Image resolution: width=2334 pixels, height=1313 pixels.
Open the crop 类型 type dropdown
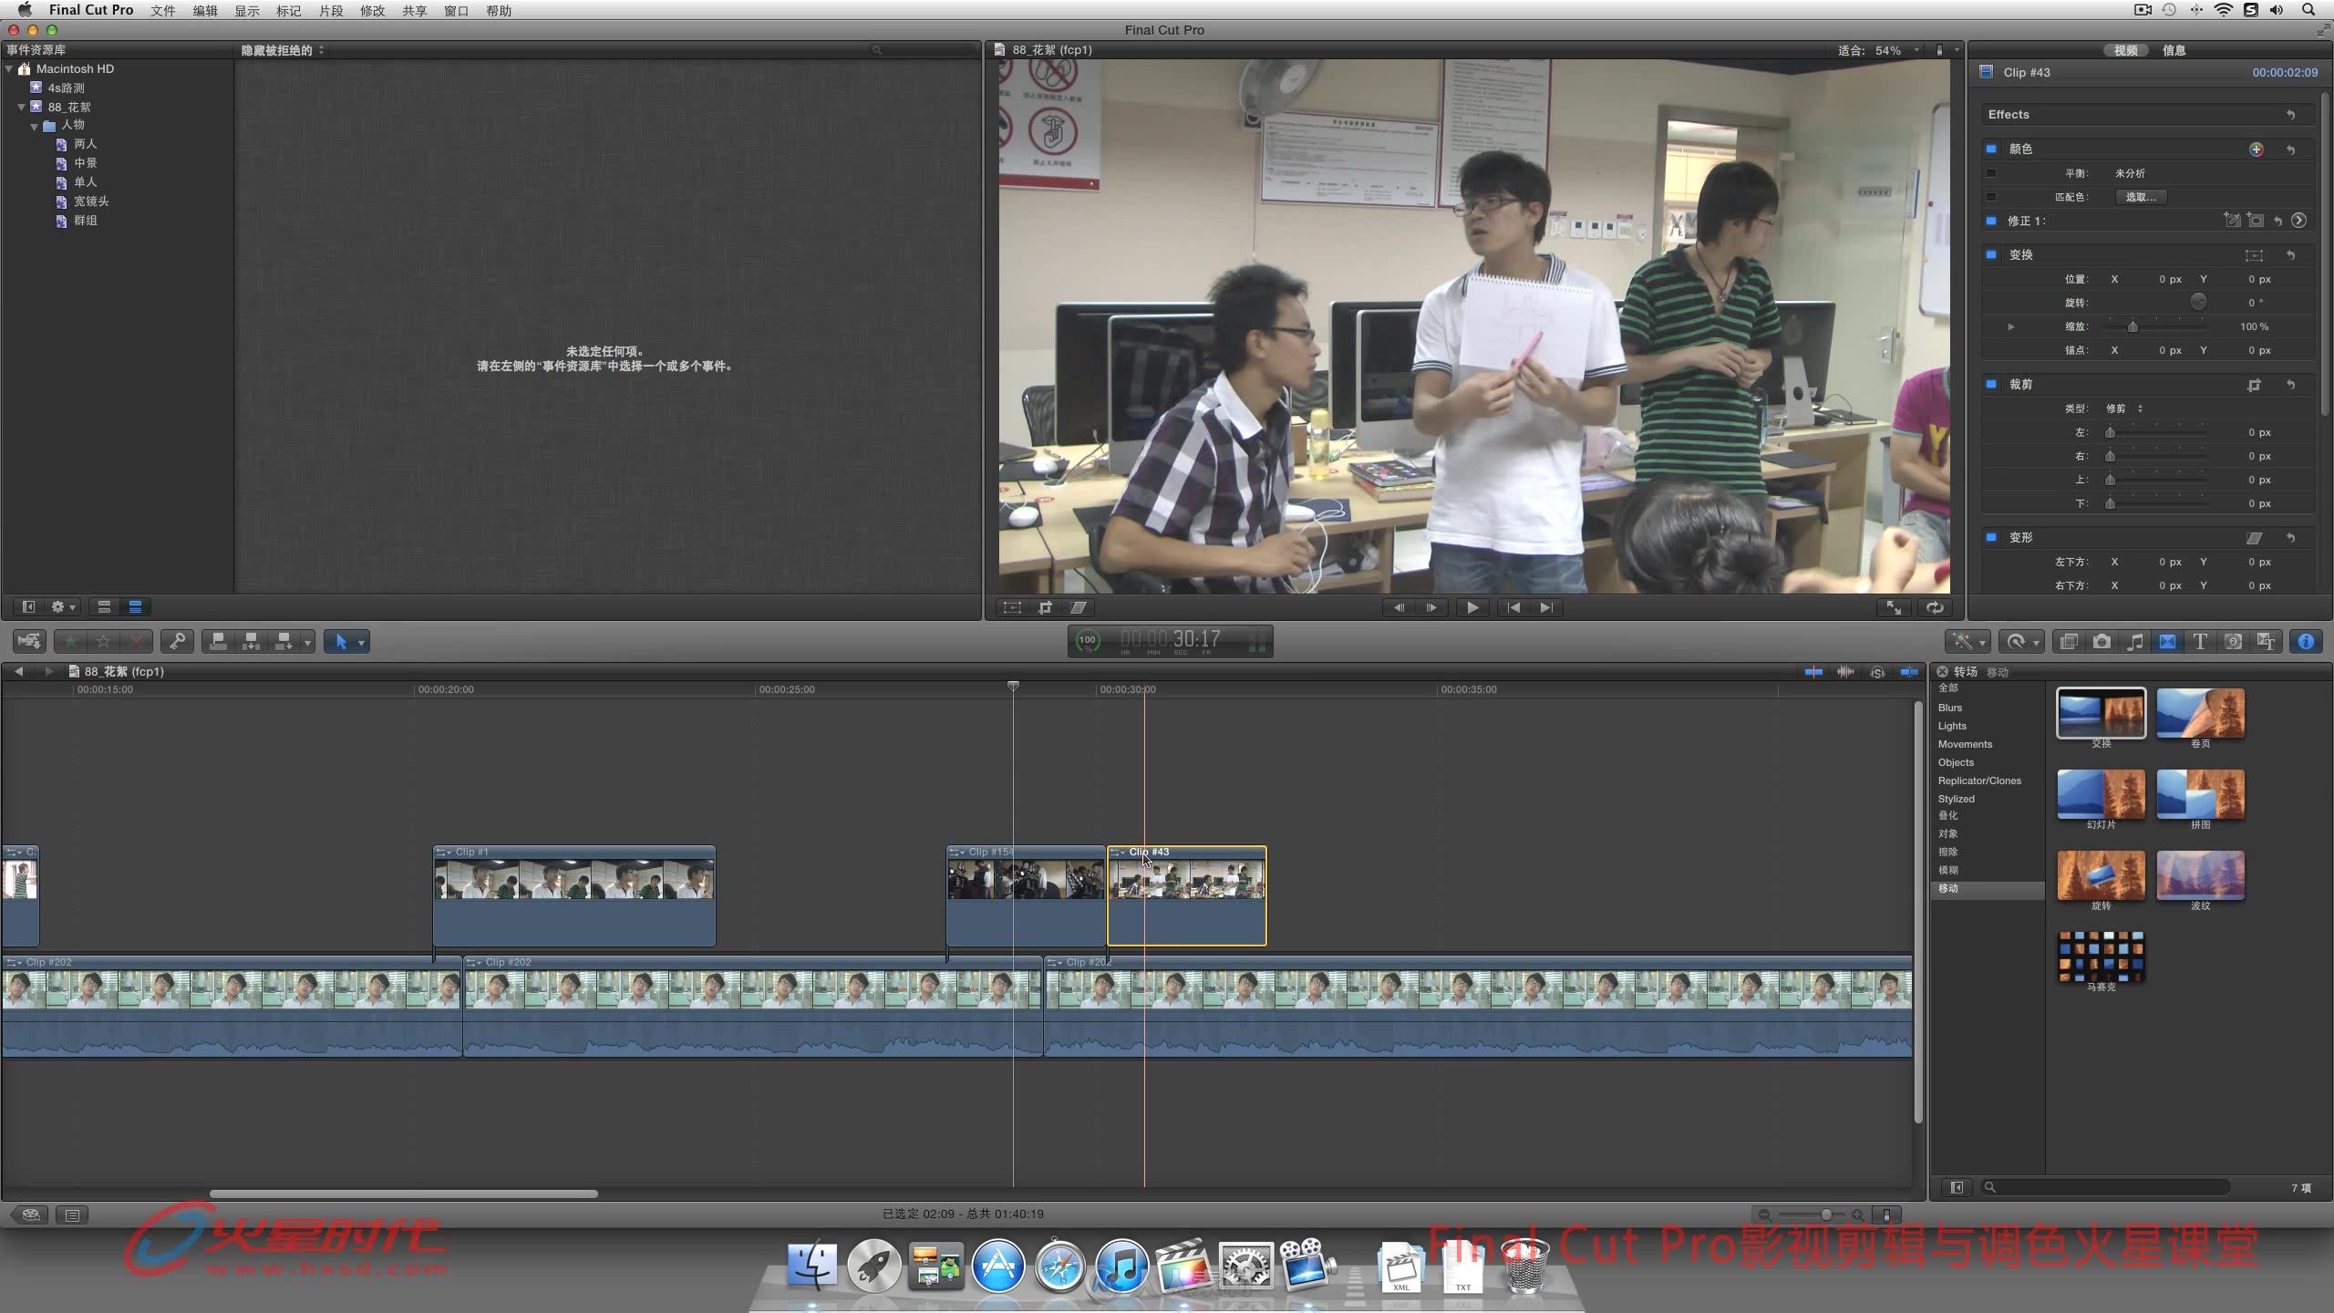[x=2124, y=408]
